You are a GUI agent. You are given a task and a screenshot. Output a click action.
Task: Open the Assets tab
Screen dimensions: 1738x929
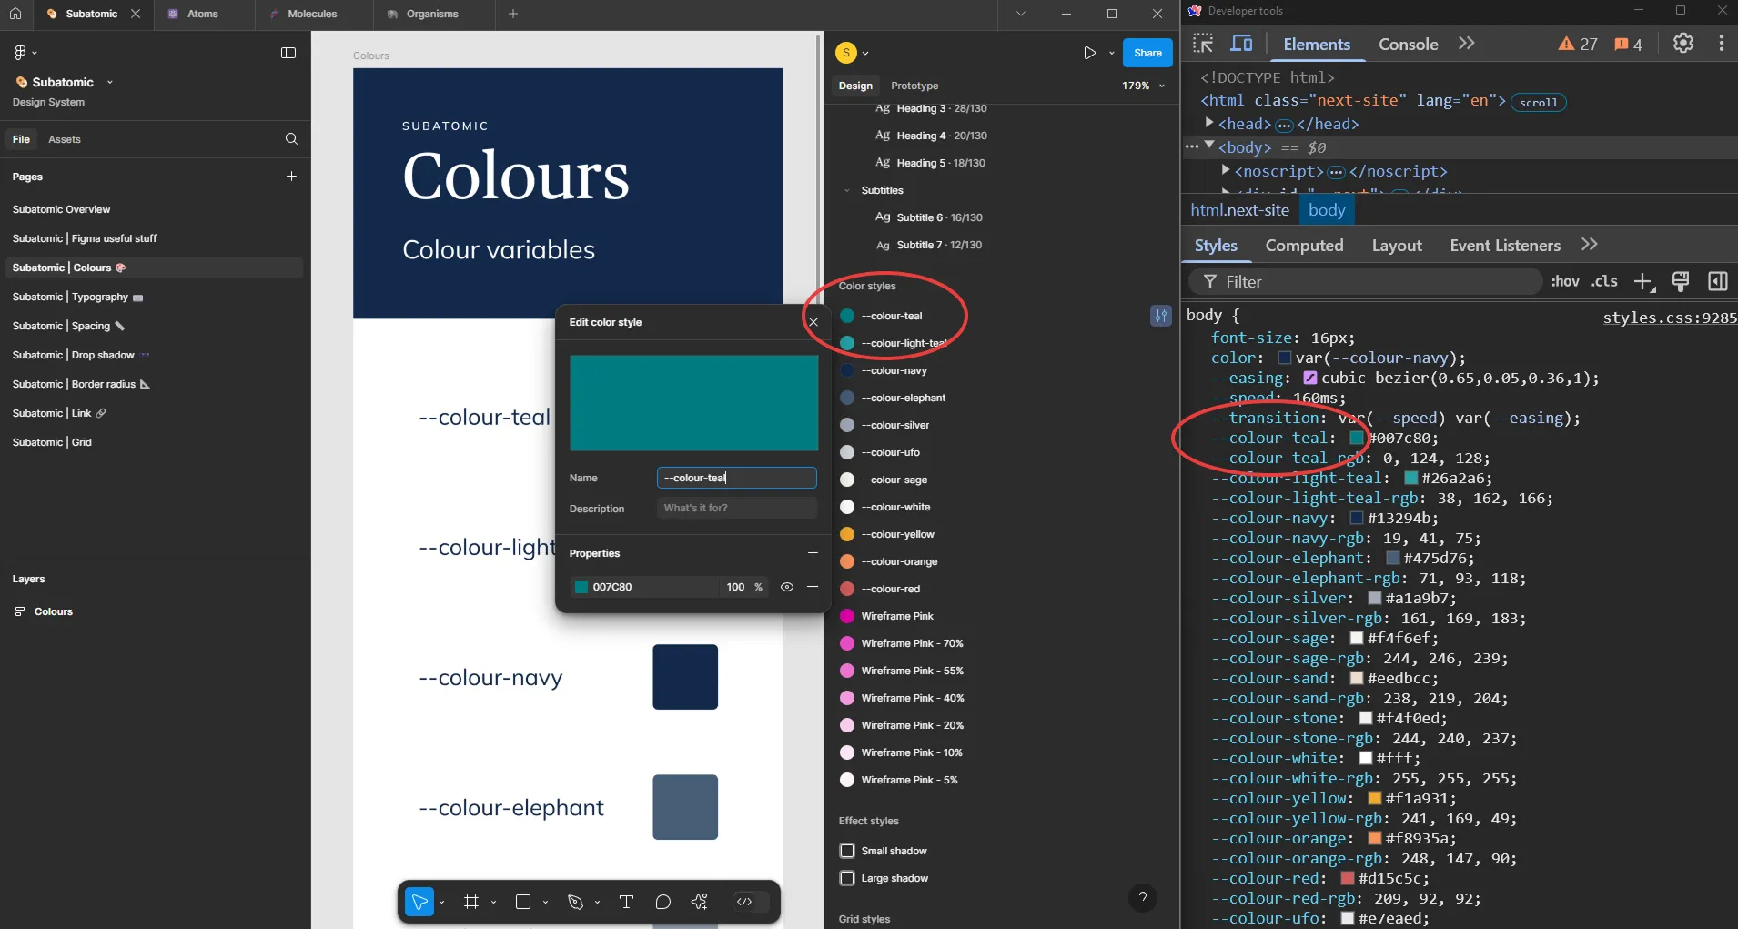(65, 139)
